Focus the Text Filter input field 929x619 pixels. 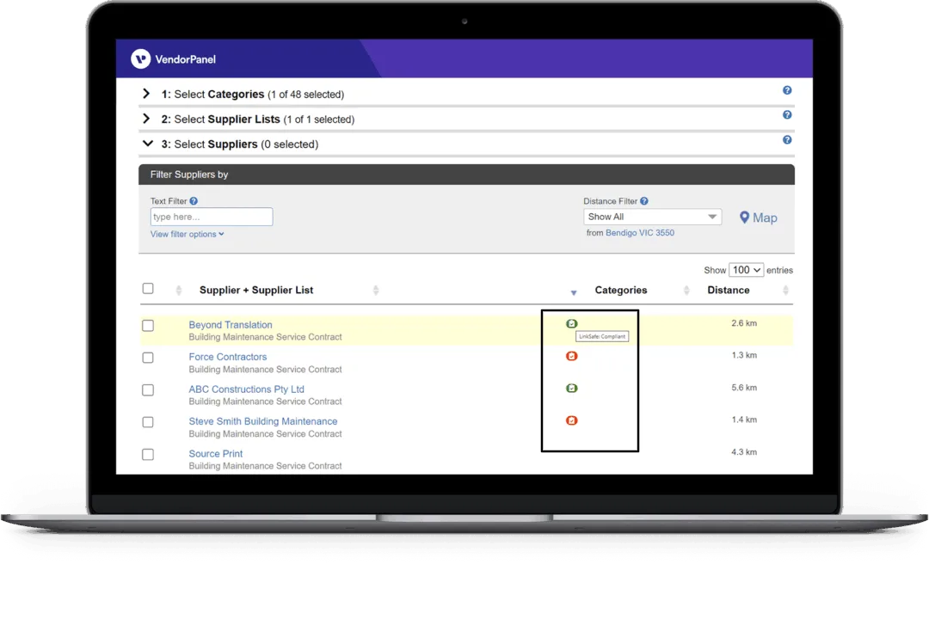pos(212,217)
